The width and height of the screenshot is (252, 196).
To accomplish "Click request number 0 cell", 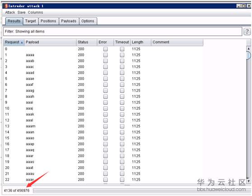I will 6,49.
